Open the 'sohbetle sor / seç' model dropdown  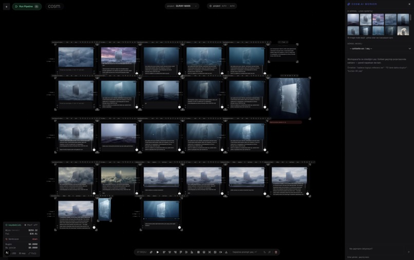click(x=380, y=49)
